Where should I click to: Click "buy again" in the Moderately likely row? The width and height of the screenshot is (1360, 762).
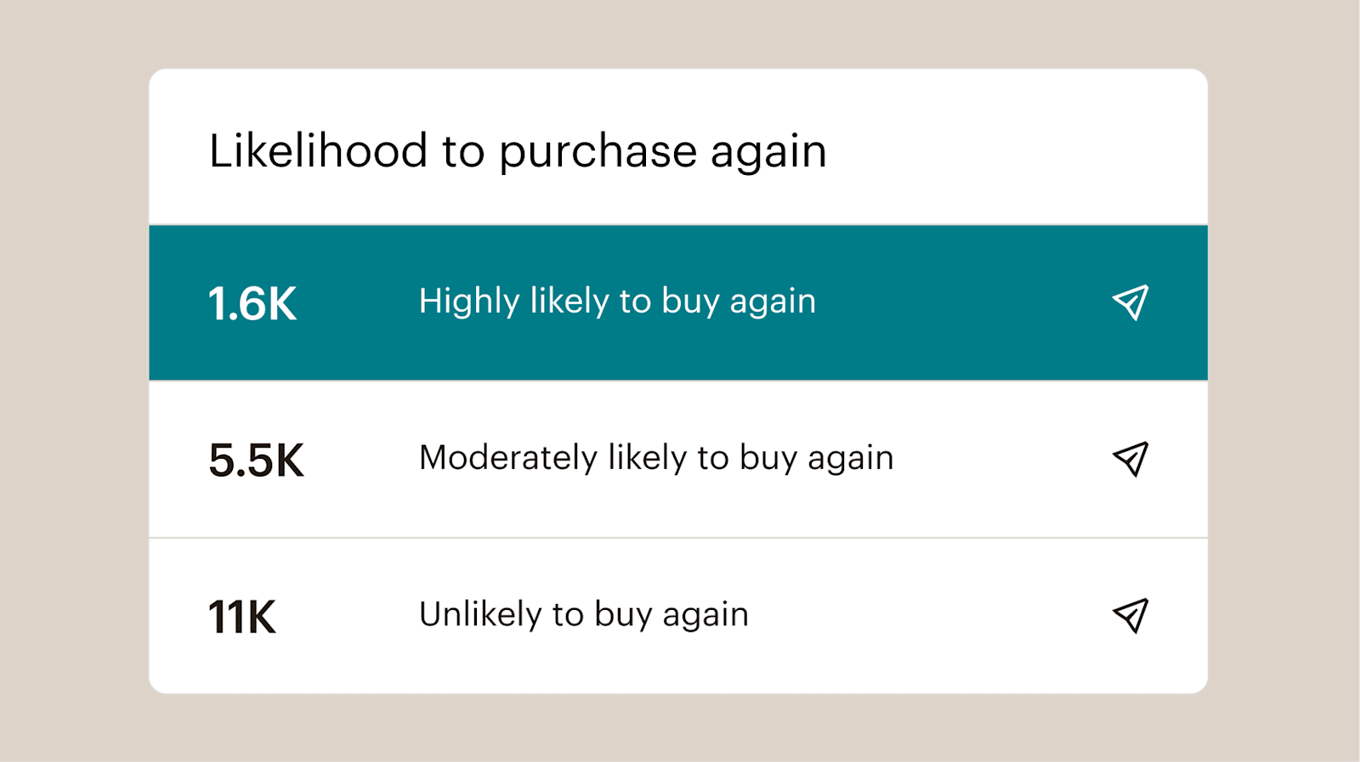(816, 459)
